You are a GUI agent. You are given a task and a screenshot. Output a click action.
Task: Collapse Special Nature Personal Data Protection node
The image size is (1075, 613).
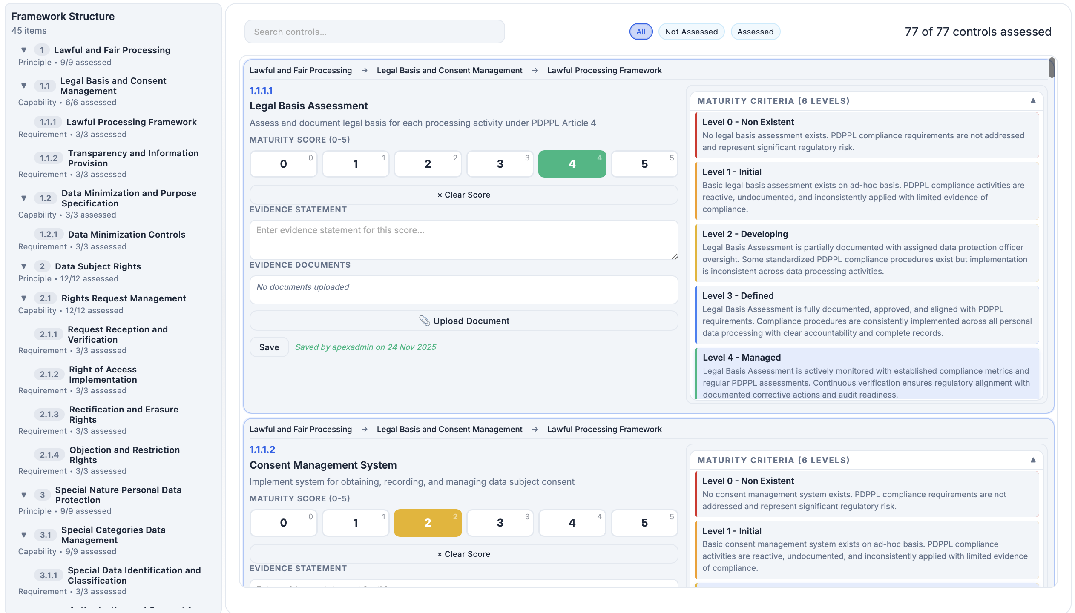[x=24, y=495]
